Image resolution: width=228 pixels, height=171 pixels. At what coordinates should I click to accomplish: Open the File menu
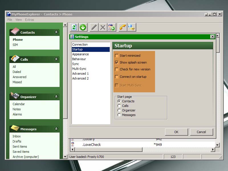(10, 20)
